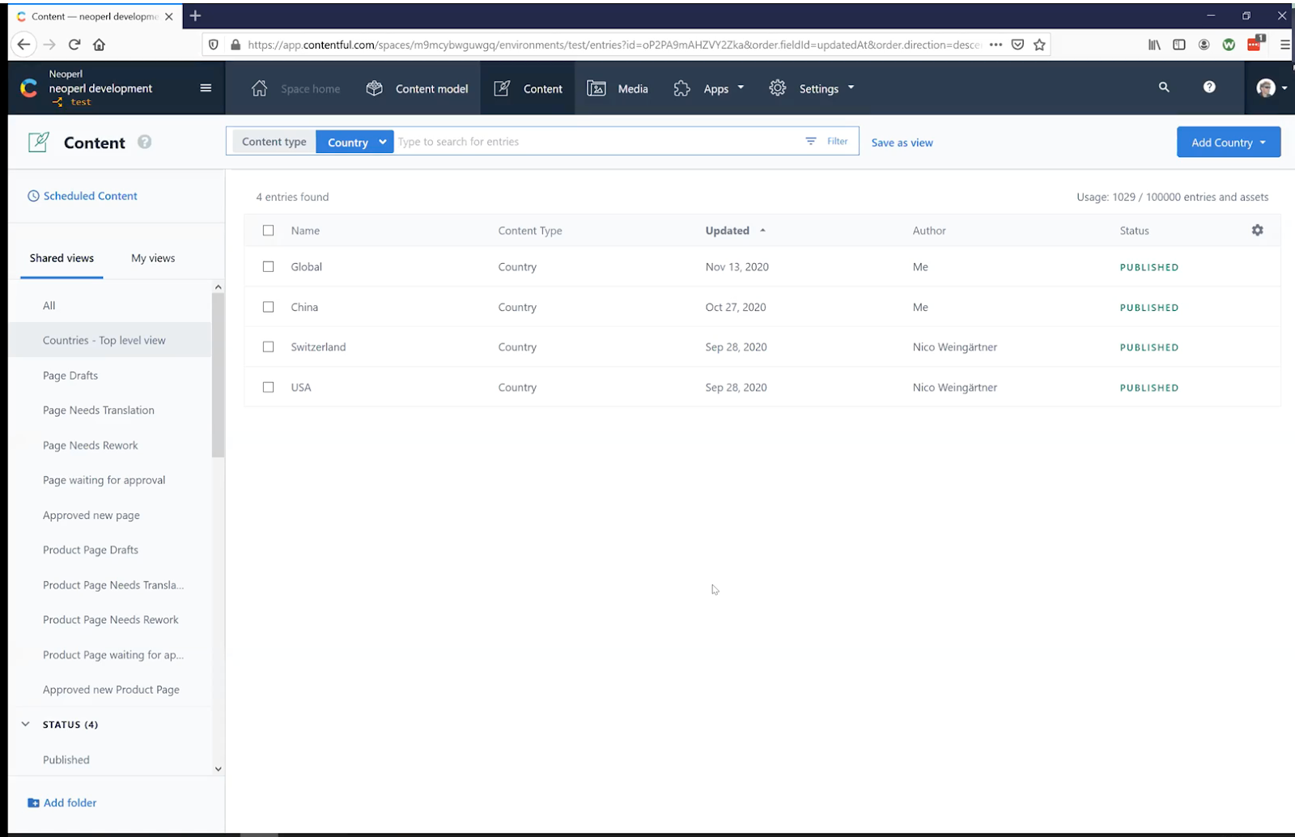Check the Switzerland entry checkbox
This screenshot has height=837, width=1295.
(268, 347)
